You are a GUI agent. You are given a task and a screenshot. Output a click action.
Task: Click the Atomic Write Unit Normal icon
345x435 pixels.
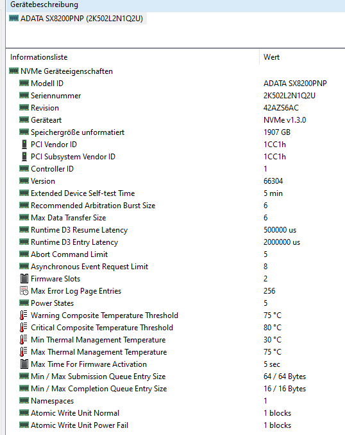[x=24, y=413]
